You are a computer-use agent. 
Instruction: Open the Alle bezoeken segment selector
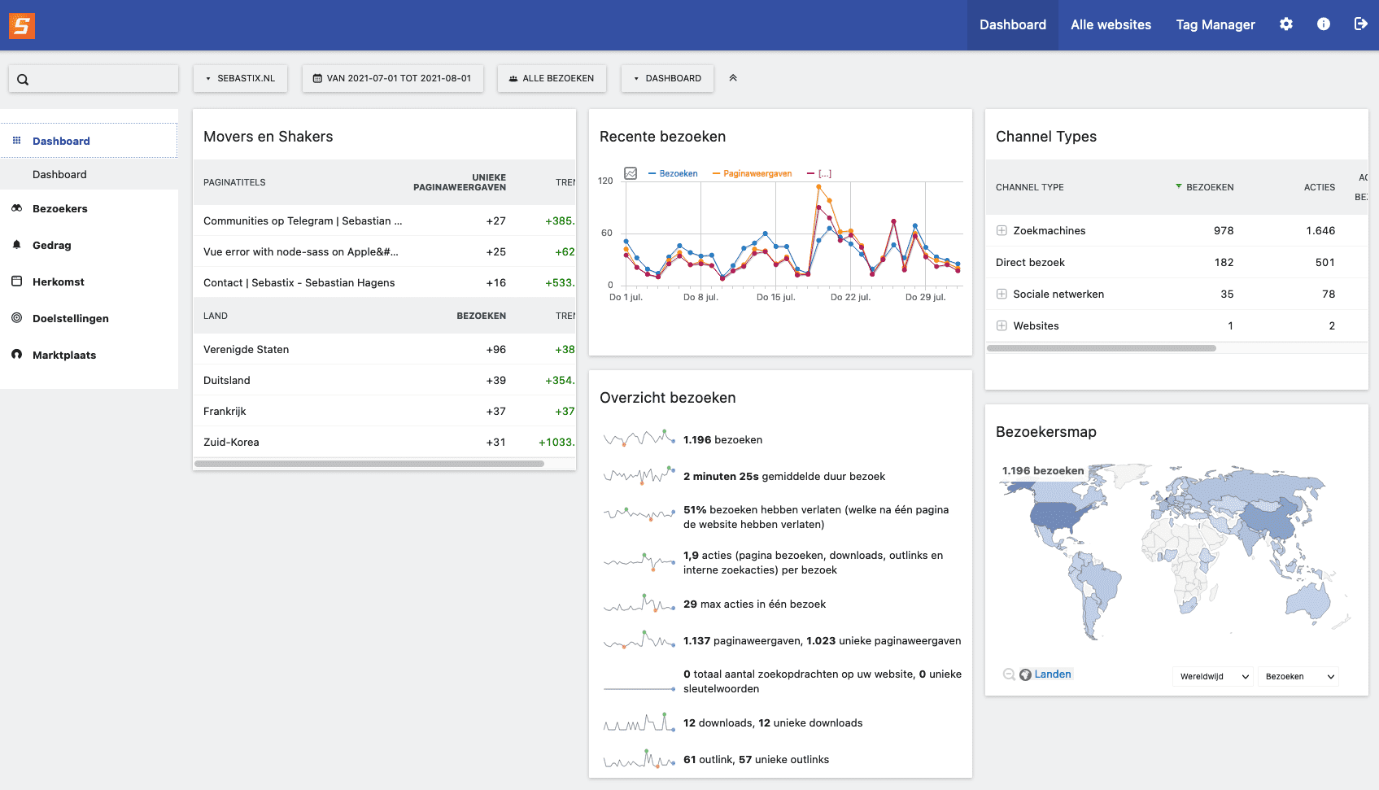pos(552,79)
